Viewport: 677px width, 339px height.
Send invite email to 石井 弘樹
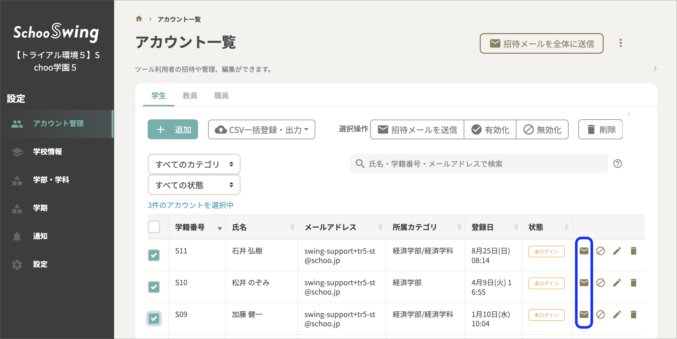(x=584, y=251)
